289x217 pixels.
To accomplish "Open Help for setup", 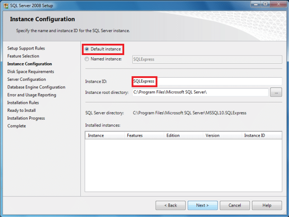I will [x=267, y=205].
